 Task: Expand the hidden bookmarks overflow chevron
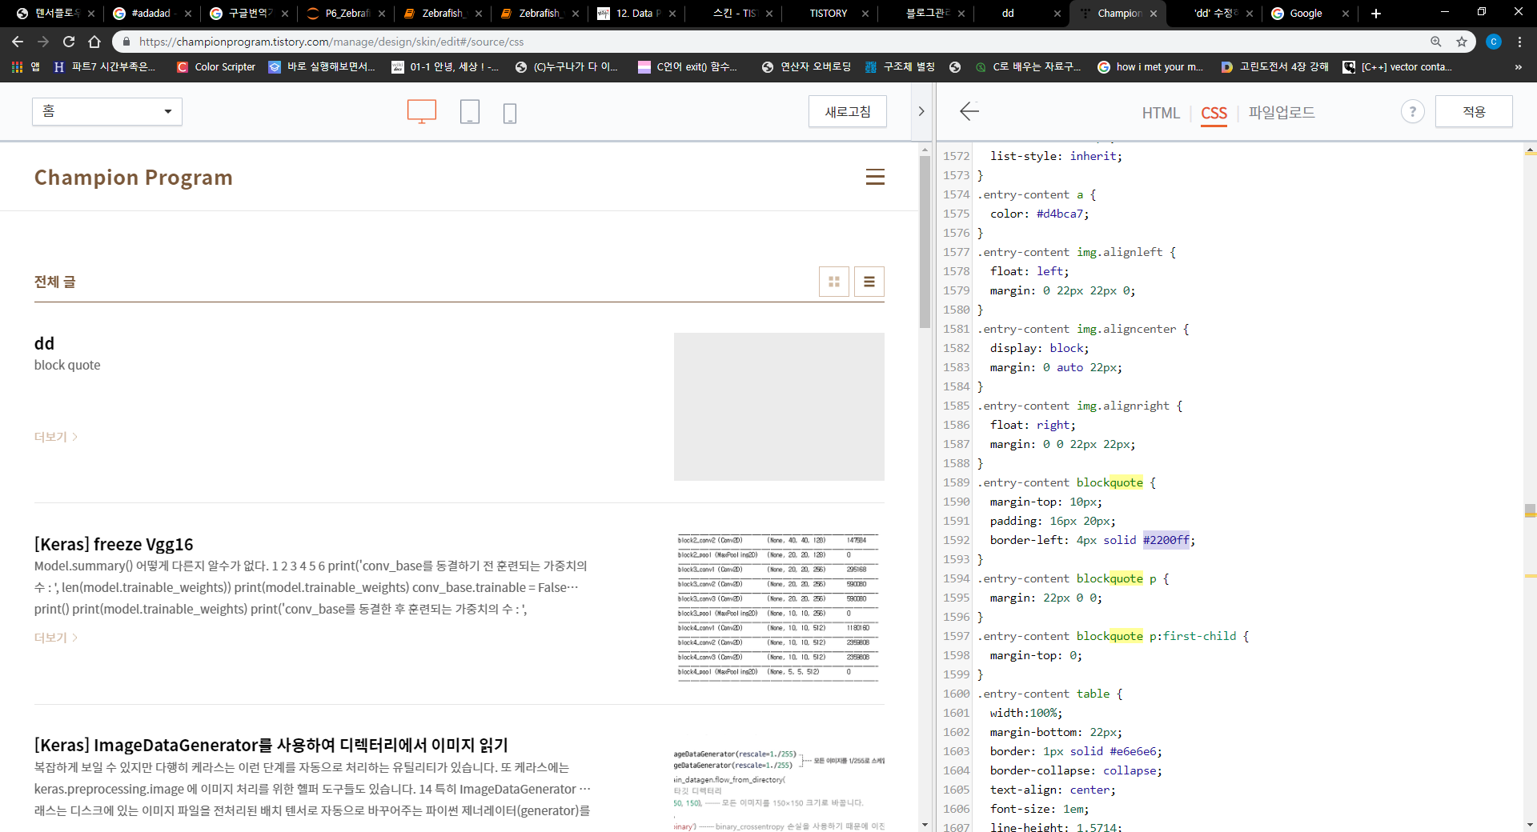tap(1519, 67)
